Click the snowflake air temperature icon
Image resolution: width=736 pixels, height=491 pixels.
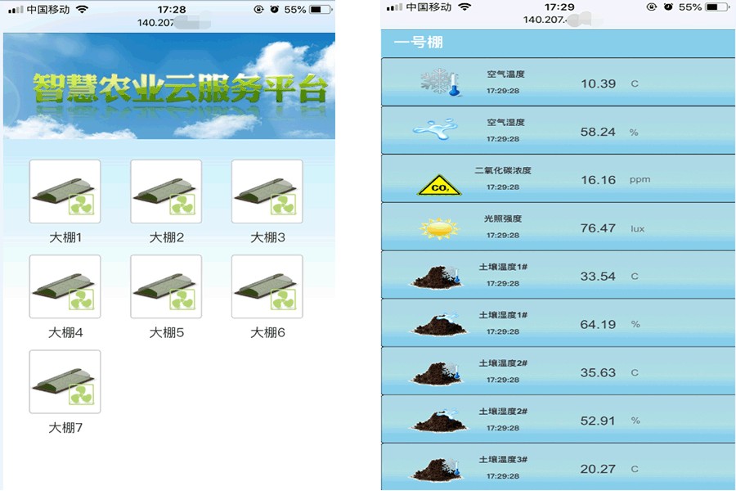point(438,82)
